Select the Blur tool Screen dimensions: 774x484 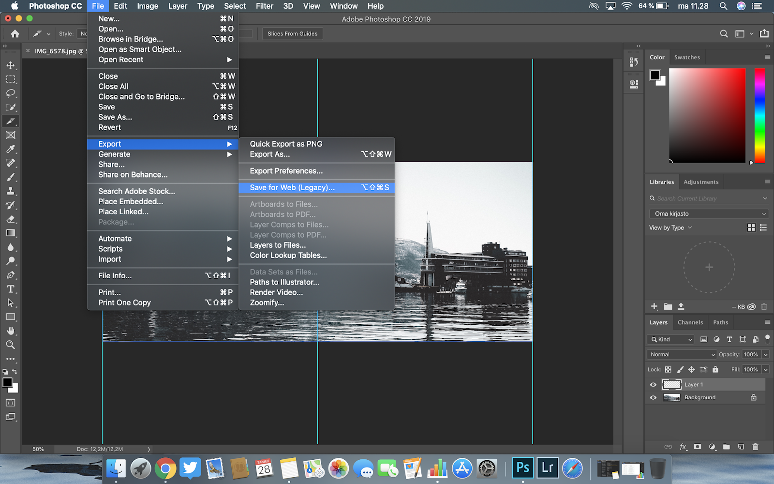[11, 247]
